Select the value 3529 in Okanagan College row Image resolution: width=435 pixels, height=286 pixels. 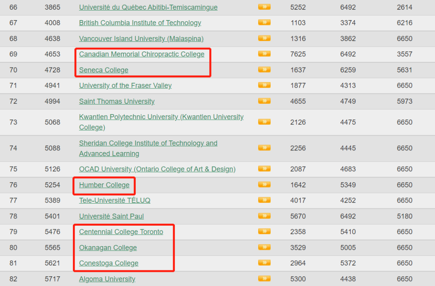298,247
